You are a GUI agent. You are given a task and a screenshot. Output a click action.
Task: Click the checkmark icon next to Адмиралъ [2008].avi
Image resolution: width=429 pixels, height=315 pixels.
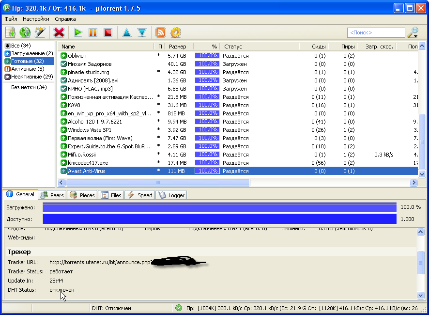[x=63, y=80]
